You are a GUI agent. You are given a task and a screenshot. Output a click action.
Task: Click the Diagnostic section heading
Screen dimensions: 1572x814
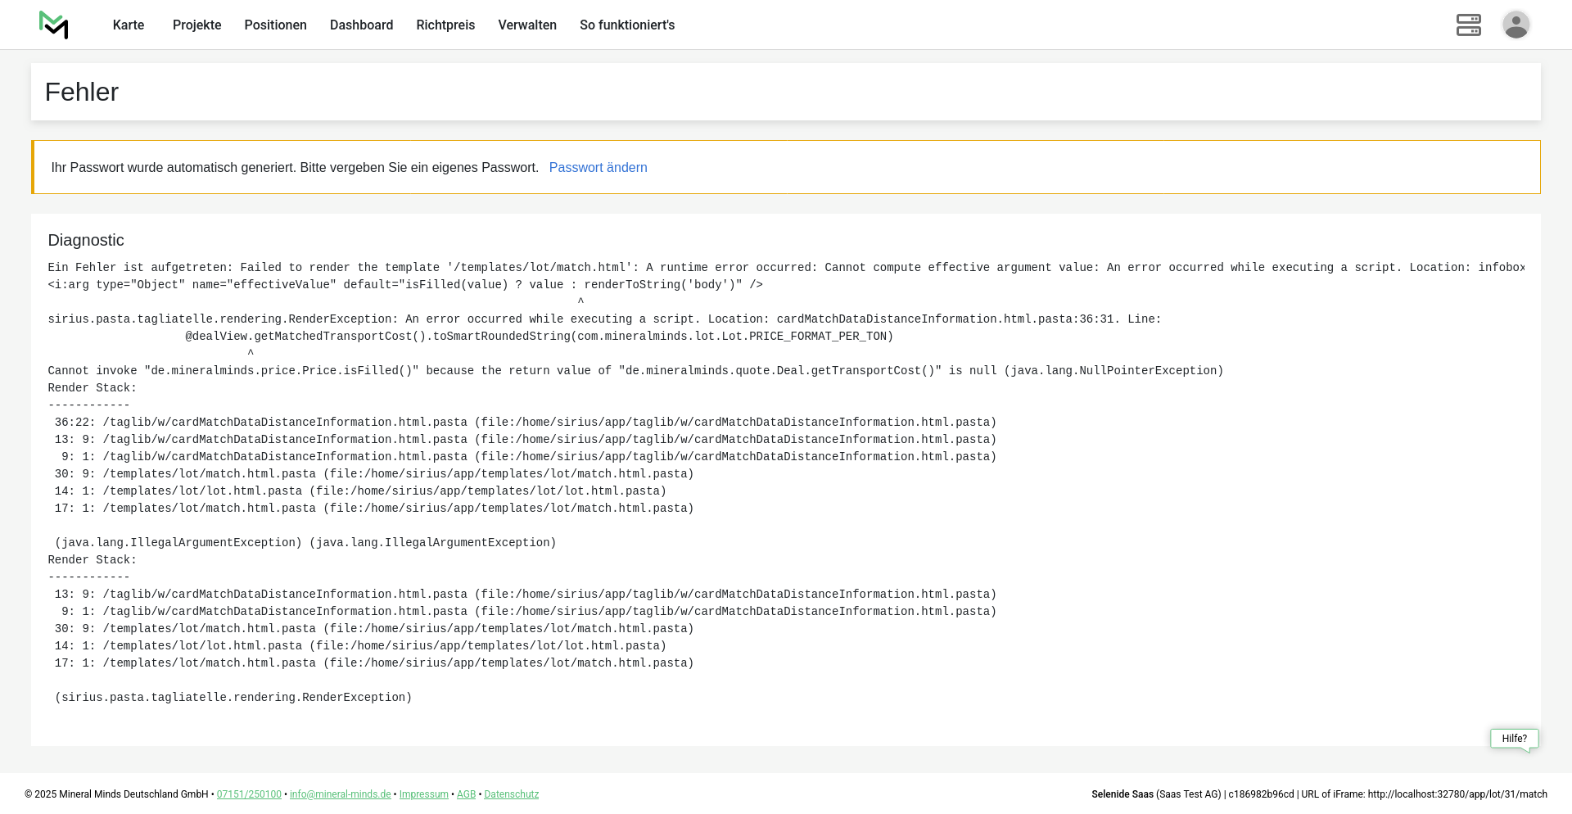pyautogui.click(x=86, y=241)
